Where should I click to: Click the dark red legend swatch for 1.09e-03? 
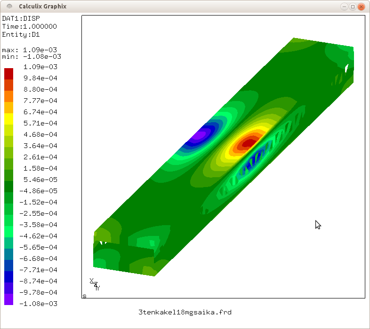coord(9,74)
